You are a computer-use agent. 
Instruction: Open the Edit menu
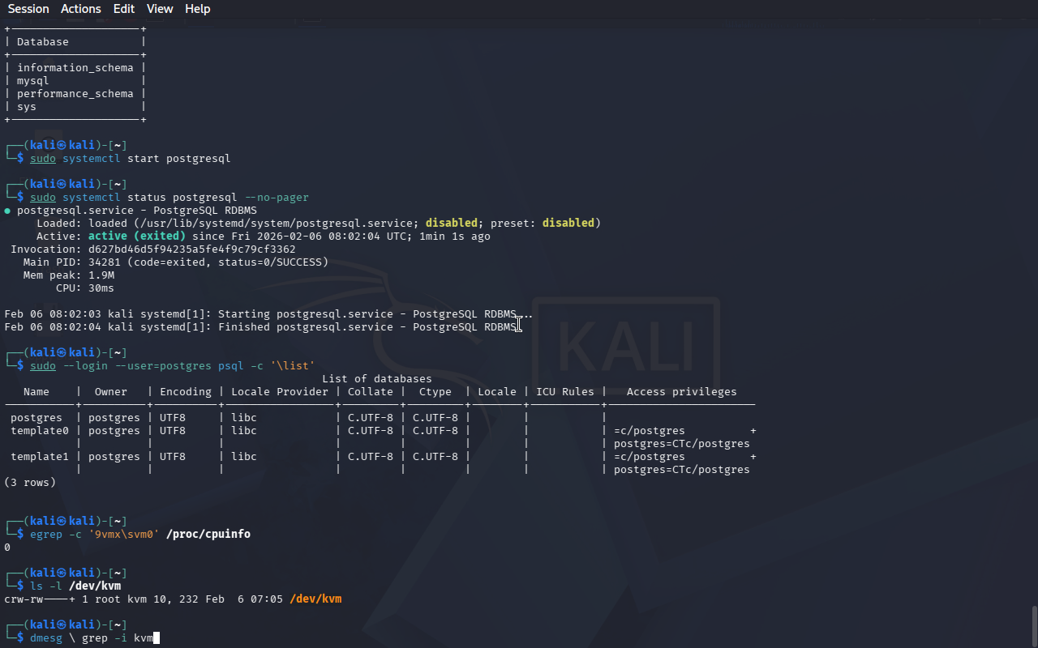(x=124, y=9)
